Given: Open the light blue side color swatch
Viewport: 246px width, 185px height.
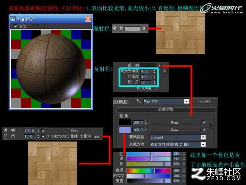Looking at the screenshot, I should point(125,130).
